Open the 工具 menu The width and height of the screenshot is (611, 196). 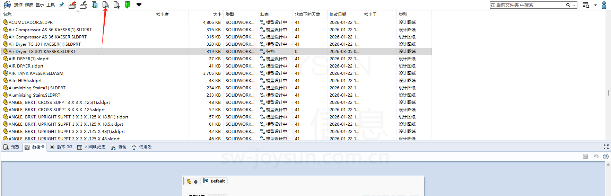tap(51, 5)
